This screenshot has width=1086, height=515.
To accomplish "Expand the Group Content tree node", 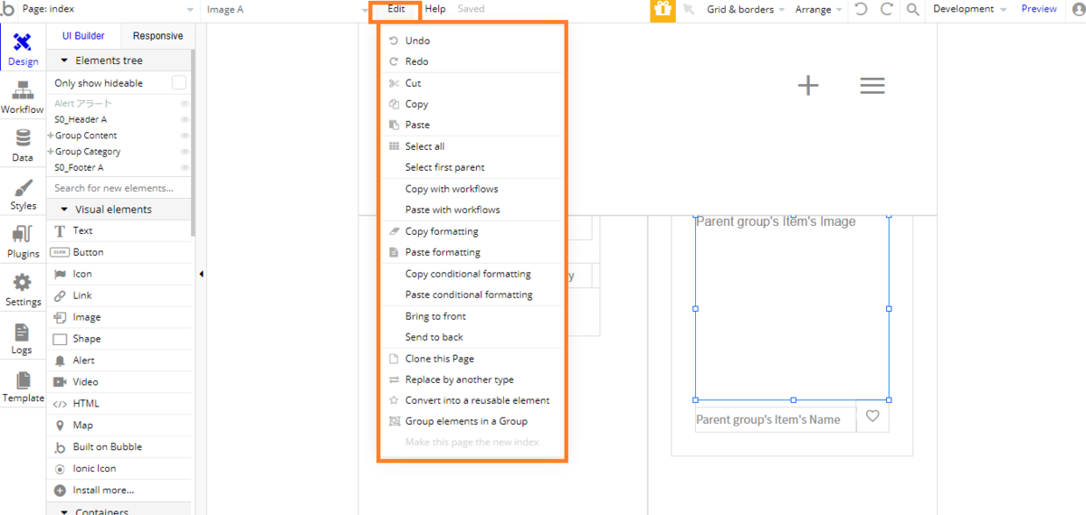I will pyautogui.click(x=51, y=136).
